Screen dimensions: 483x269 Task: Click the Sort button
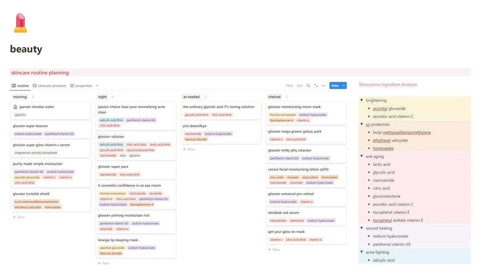pyautogui.click(x=300, y=85)
